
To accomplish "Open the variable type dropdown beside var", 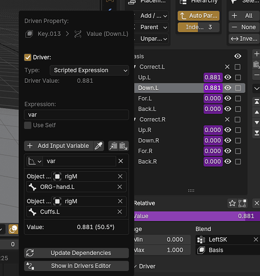I will [35, 161].
